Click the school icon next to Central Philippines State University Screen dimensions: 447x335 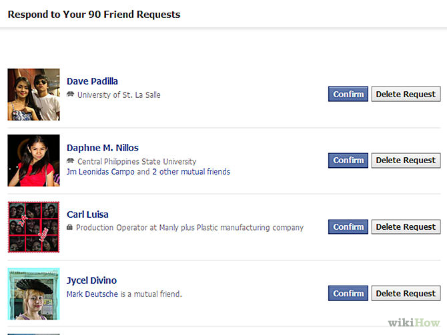tap(70, 161)
